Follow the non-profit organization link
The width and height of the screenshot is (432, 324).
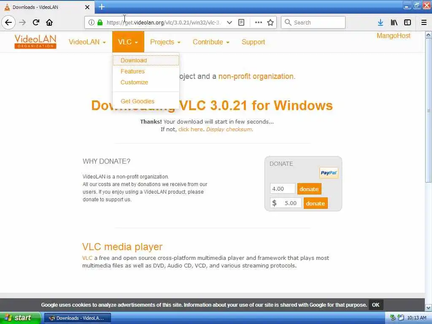pyautogui.click(x=257, y=76)
